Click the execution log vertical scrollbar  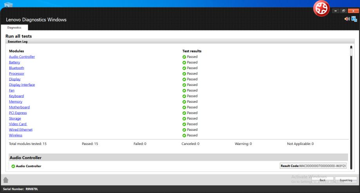coord(351,107)
